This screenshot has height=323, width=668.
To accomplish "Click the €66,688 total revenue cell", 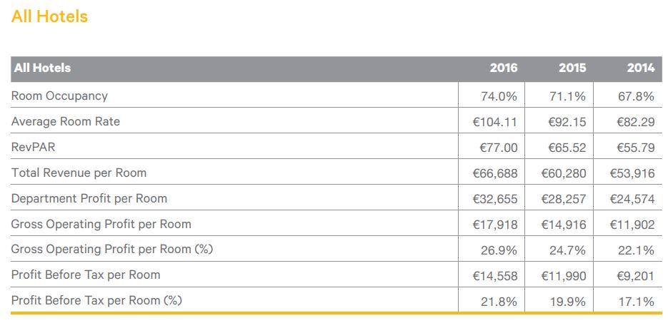I will [494, 173].
